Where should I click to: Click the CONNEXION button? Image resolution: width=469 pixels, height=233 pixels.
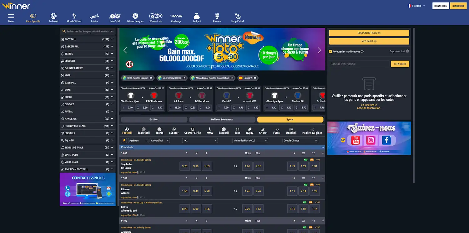coord(441,6)
